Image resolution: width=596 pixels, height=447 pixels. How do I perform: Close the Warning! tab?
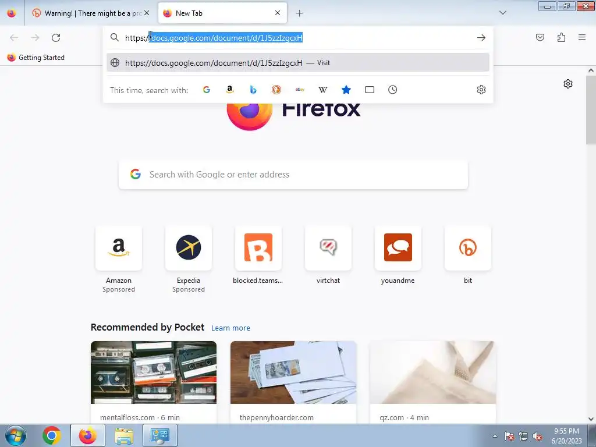147,13
